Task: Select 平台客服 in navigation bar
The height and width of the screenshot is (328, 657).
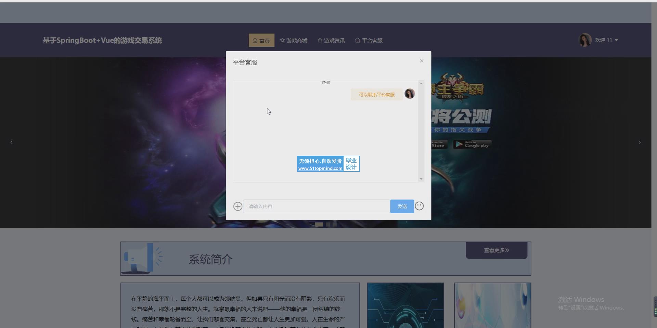Action: 369,40
